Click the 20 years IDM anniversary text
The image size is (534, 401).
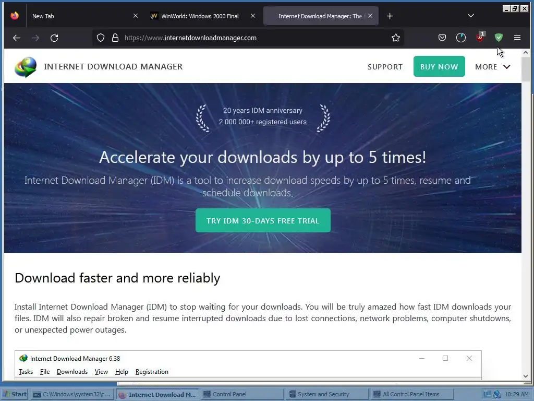pyautogui.click(x=263, y=111)
